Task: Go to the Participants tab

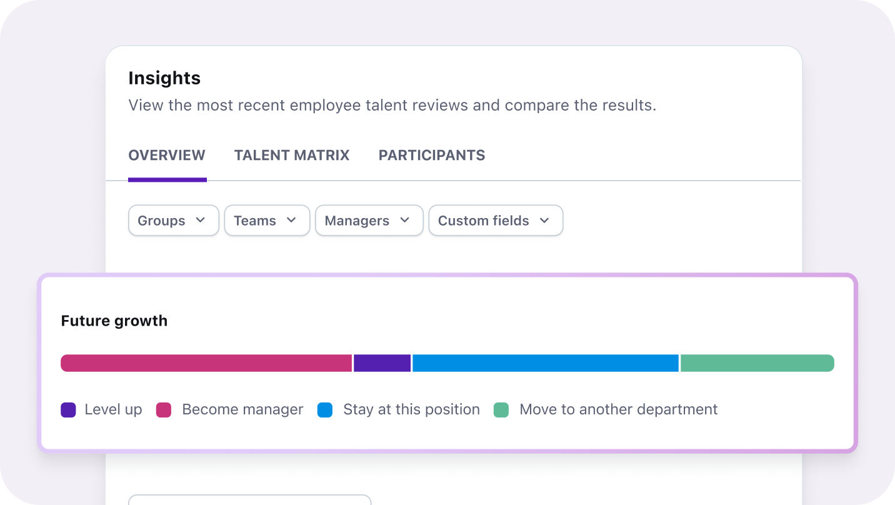Action: 432,155
